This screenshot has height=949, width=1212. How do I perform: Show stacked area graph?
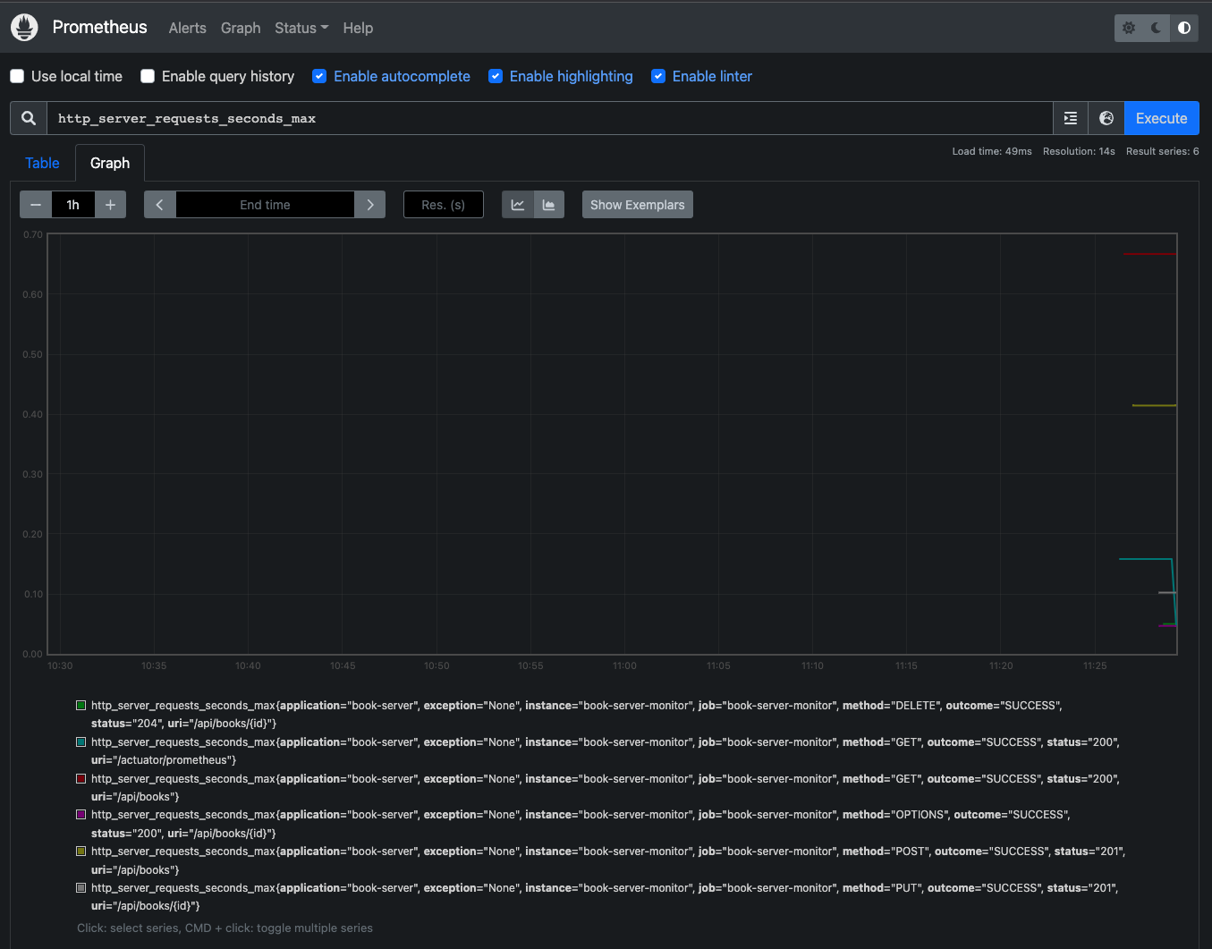(549, 205)
